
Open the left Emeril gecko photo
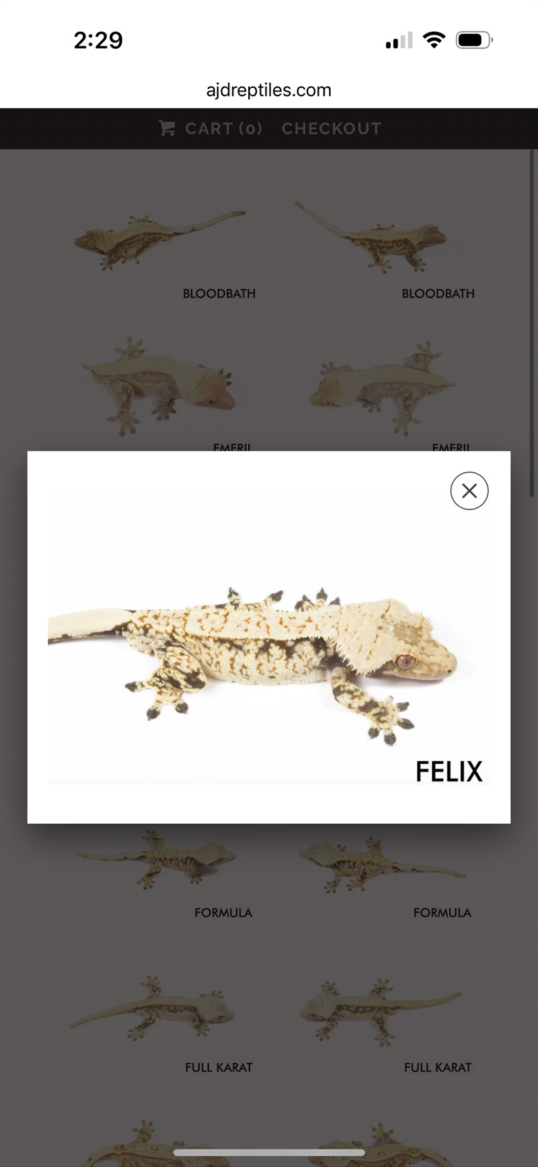pos(159,386)
